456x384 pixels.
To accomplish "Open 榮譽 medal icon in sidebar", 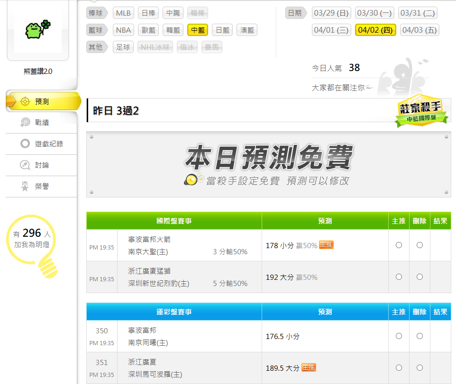I will pos(25,187).
